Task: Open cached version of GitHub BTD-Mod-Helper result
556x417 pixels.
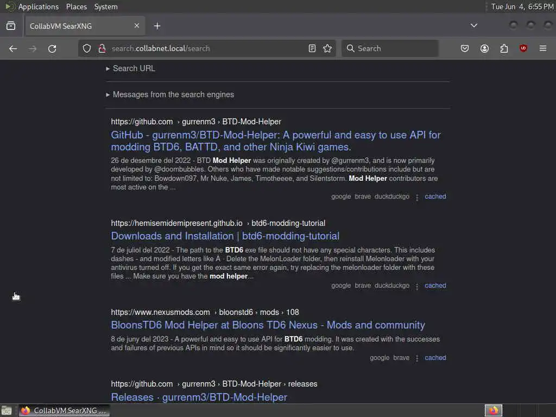Action: tap(435, 197)
